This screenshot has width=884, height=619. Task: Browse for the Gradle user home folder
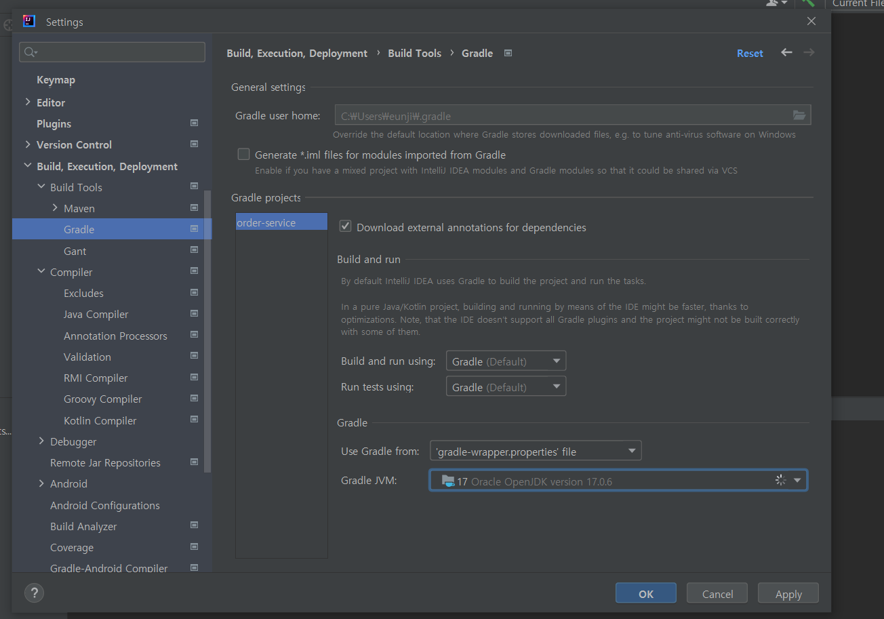click(799, 115)
